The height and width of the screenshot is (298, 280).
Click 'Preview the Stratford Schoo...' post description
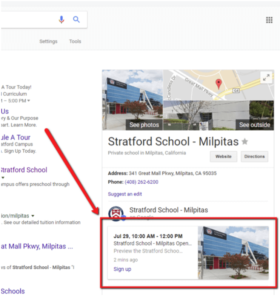click(148, 251)
